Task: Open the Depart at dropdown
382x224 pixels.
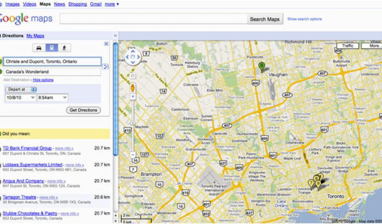Action: point(21,90)
